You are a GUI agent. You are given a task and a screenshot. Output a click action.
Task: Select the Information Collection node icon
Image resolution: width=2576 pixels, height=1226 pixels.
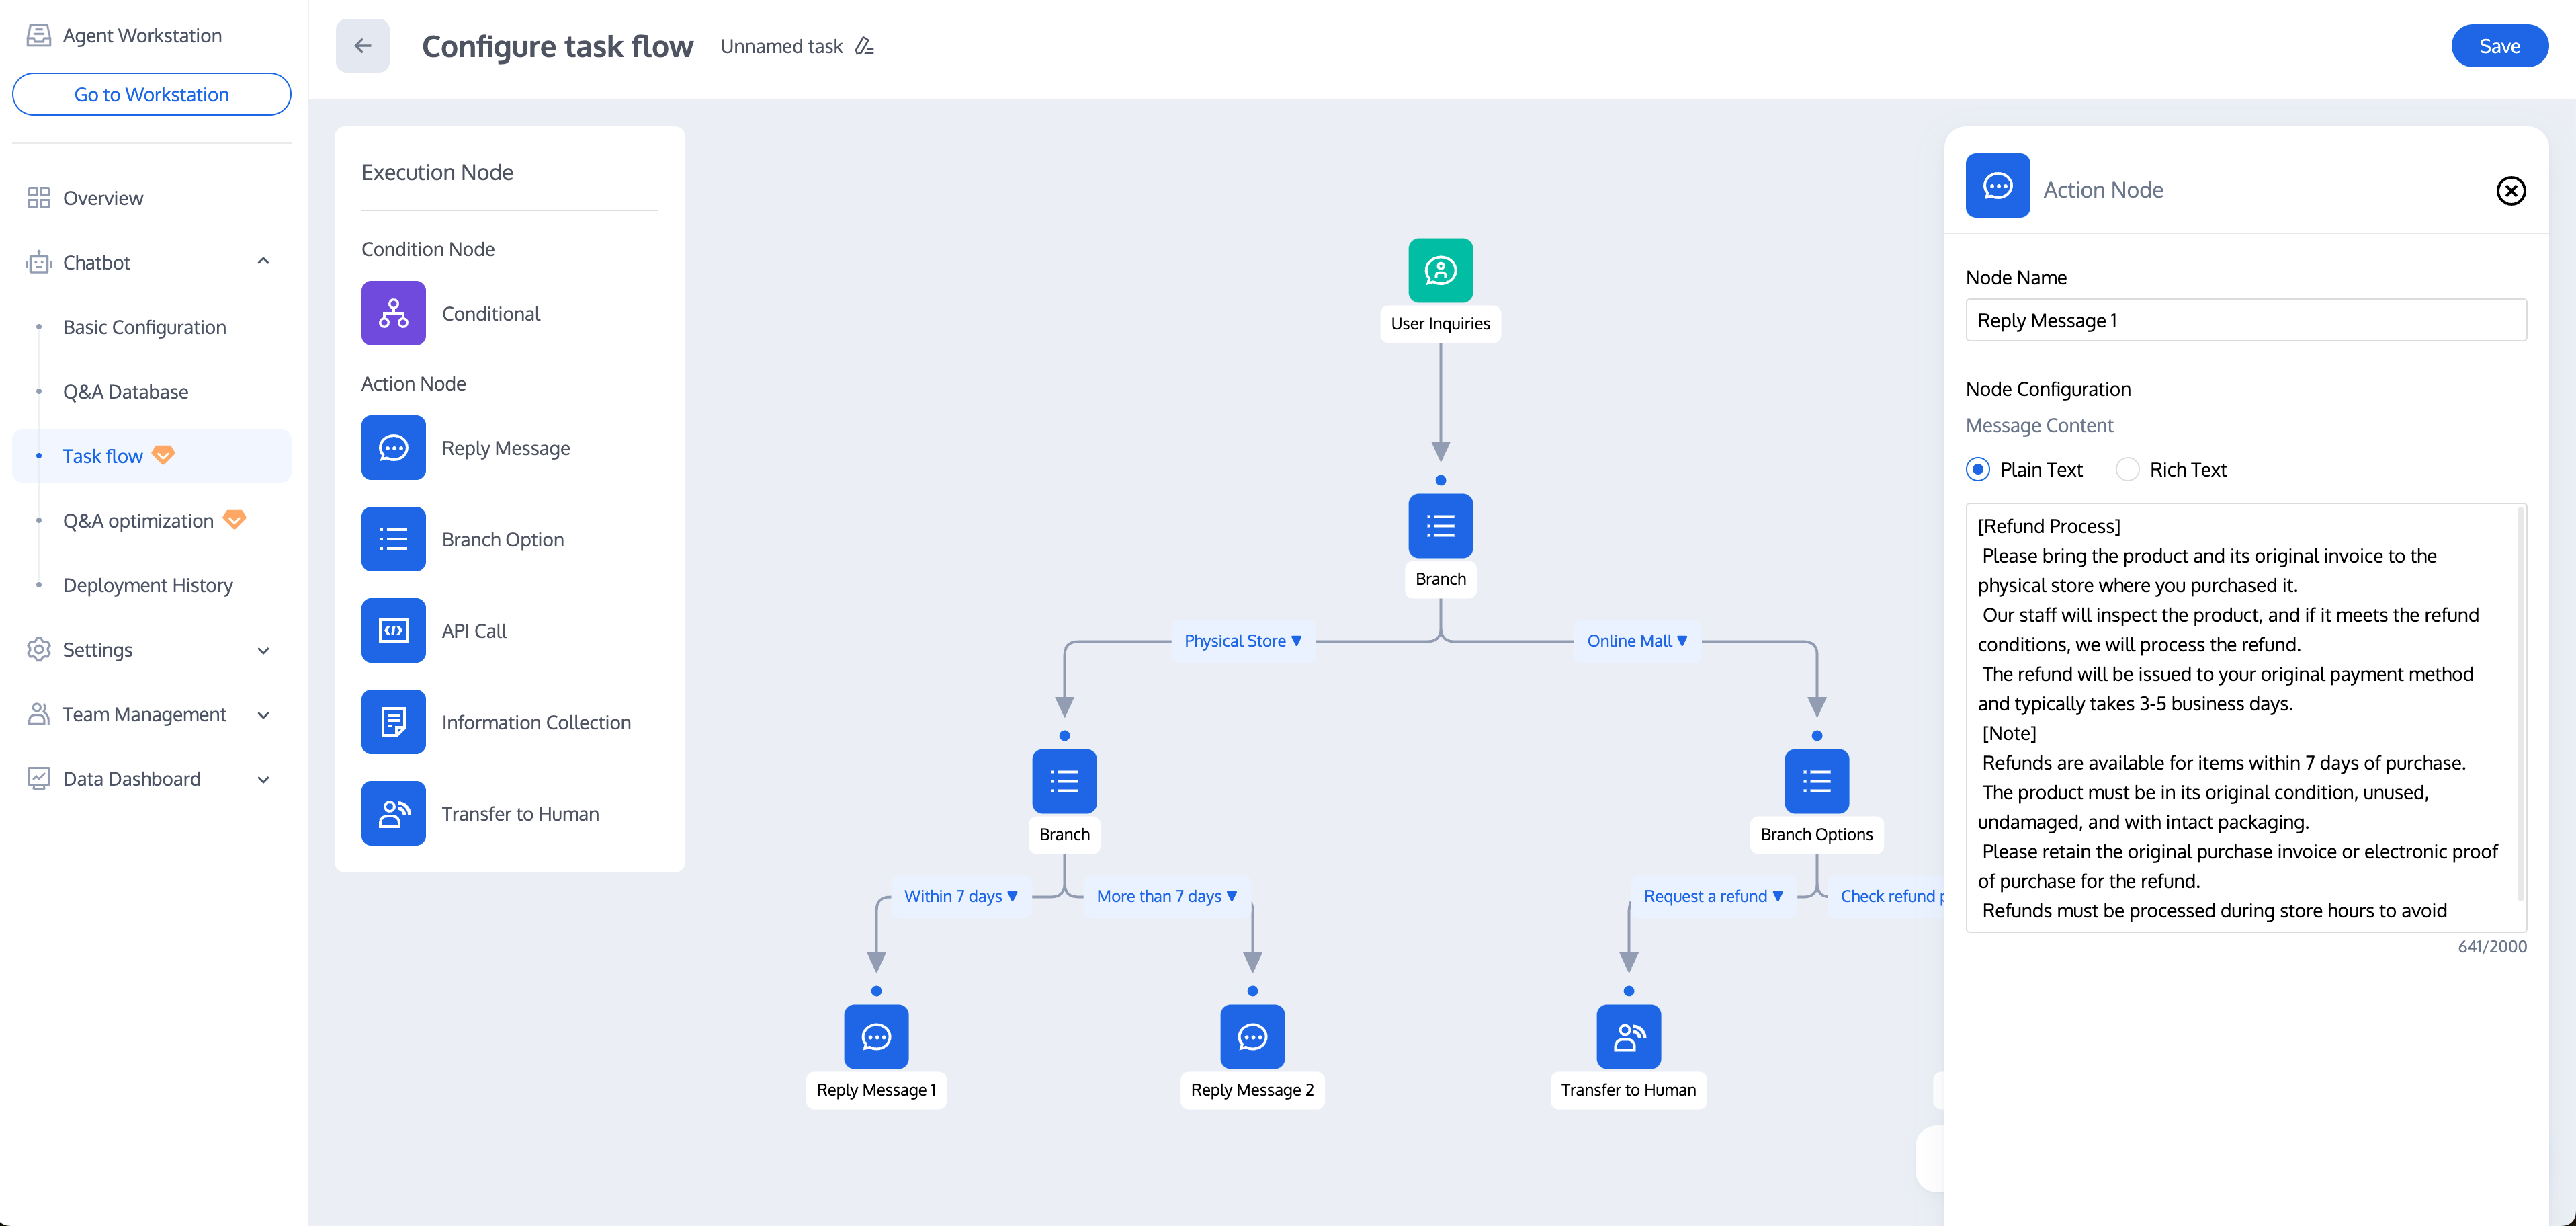point(393,721)
